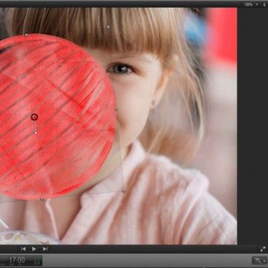Select control point at lollipop's upper-left edge
The height and width of the screenshot is (268, 268).
(26, 35)
